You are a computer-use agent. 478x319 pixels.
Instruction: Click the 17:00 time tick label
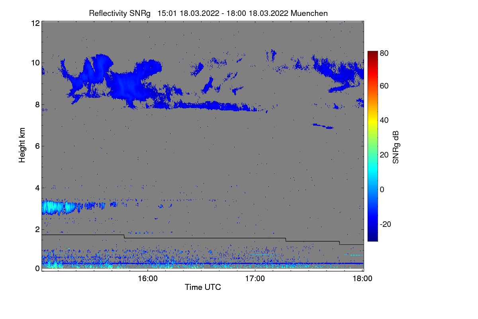pos(255,279)
